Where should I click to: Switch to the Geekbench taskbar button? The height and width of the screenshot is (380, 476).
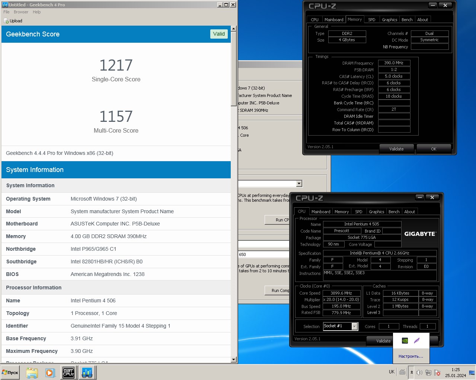click(87, 373)
